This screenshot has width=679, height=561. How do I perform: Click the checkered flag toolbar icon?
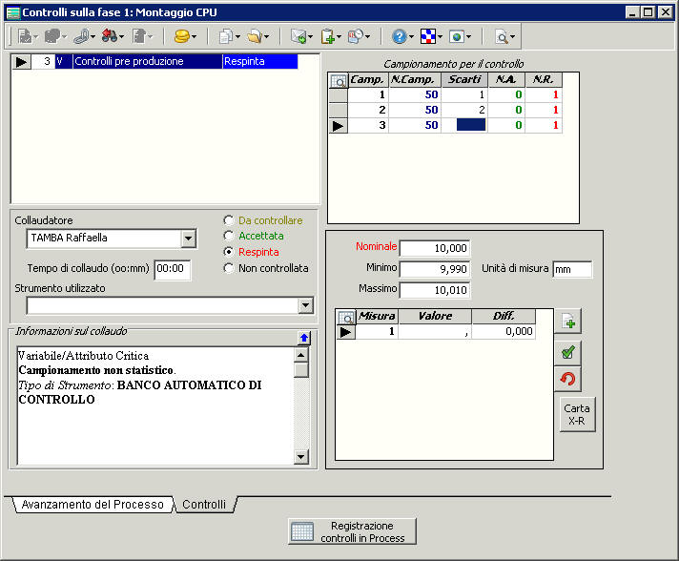(430, 36)
